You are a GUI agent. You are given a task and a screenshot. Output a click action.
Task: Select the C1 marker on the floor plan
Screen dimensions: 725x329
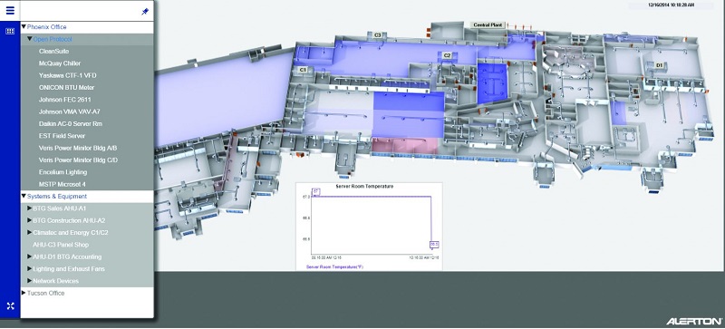point(304,70)
